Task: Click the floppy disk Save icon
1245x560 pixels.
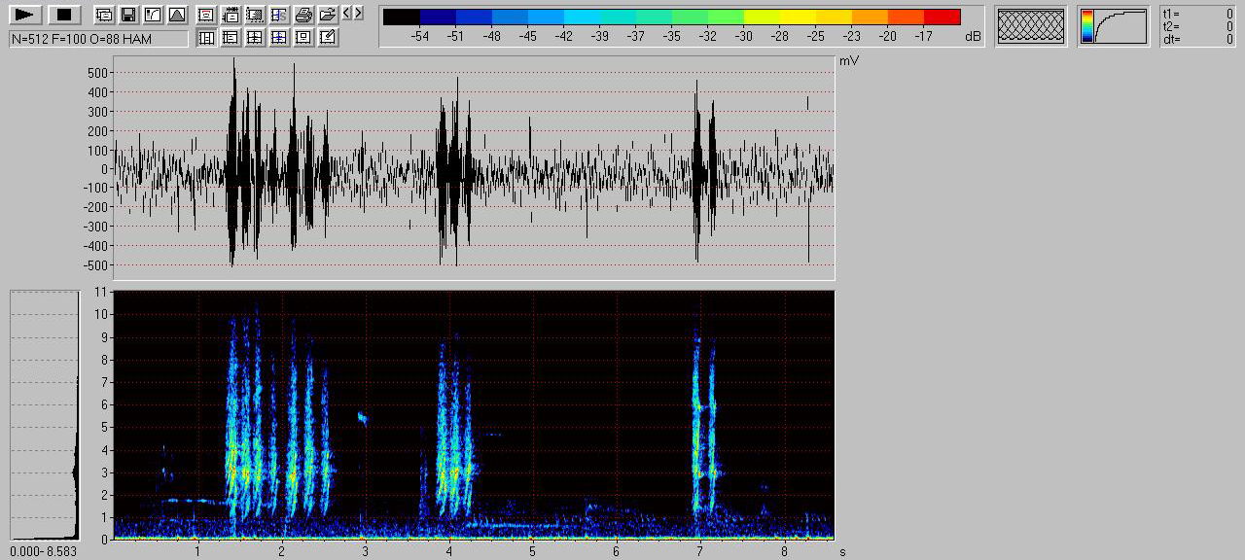Action: point(127,15)
